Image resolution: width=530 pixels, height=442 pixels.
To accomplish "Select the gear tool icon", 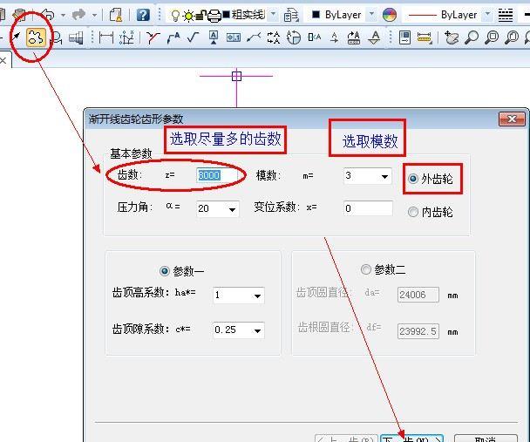I will click(x=36, y=37).
